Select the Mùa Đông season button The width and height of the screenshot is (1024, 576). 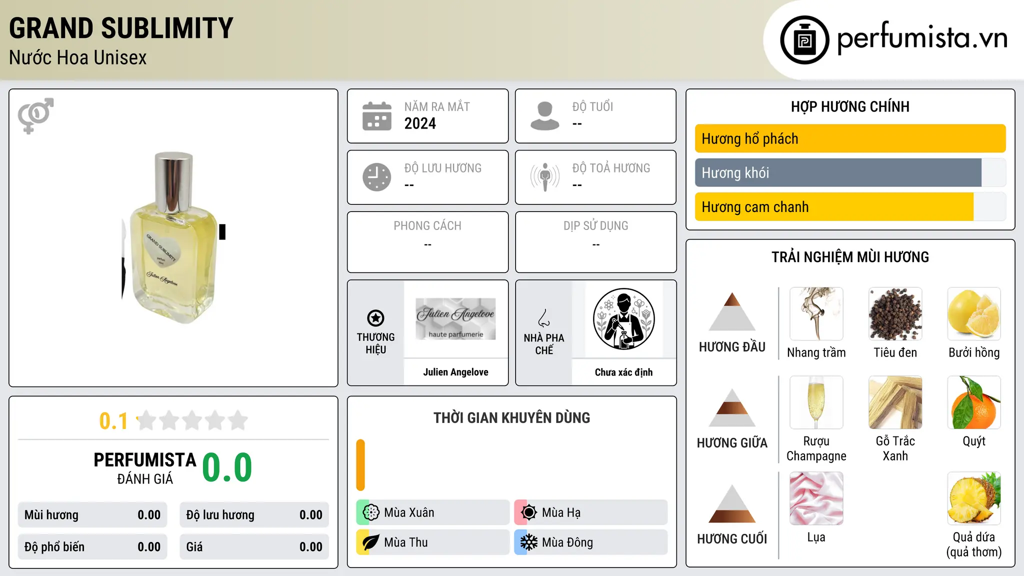[x=591, y=542]
